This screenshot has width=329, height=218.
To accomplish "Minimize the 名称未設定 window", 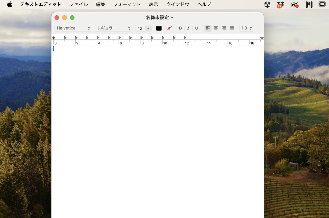I will 65,18.
